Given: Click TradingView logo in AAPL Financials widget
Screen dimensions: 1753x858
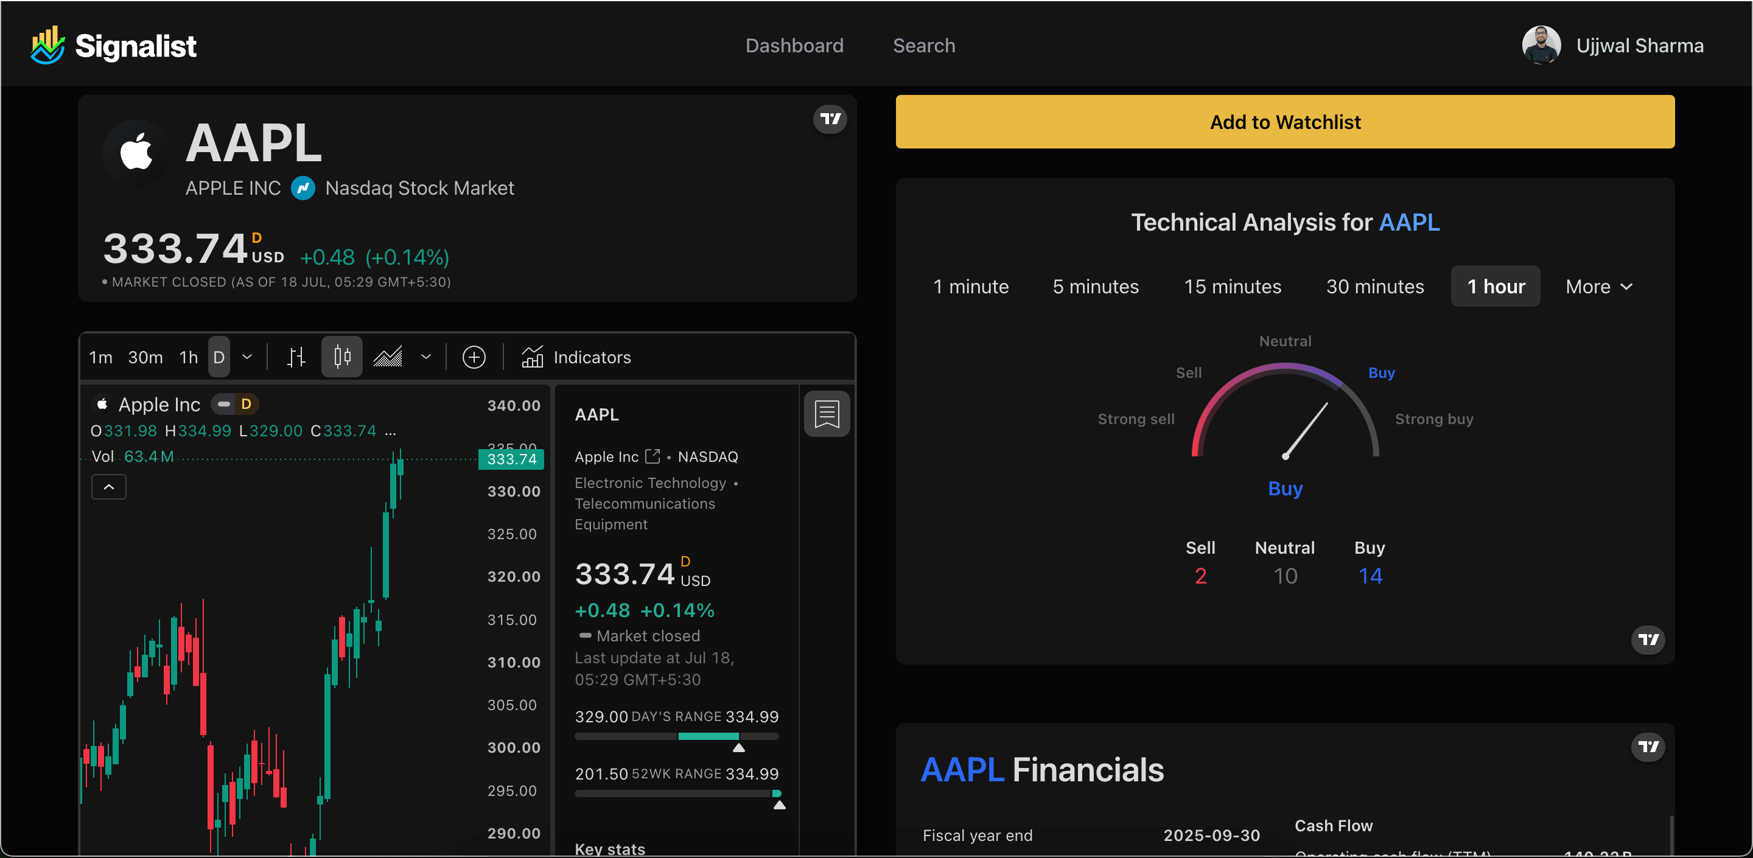Looking at the screenshot, I should [x=1648, y=747].
